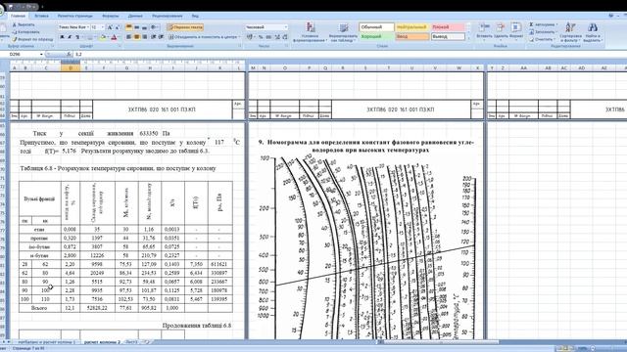Copy selection using Копировать button
This screenshot has height=352, width=627.
25,32
